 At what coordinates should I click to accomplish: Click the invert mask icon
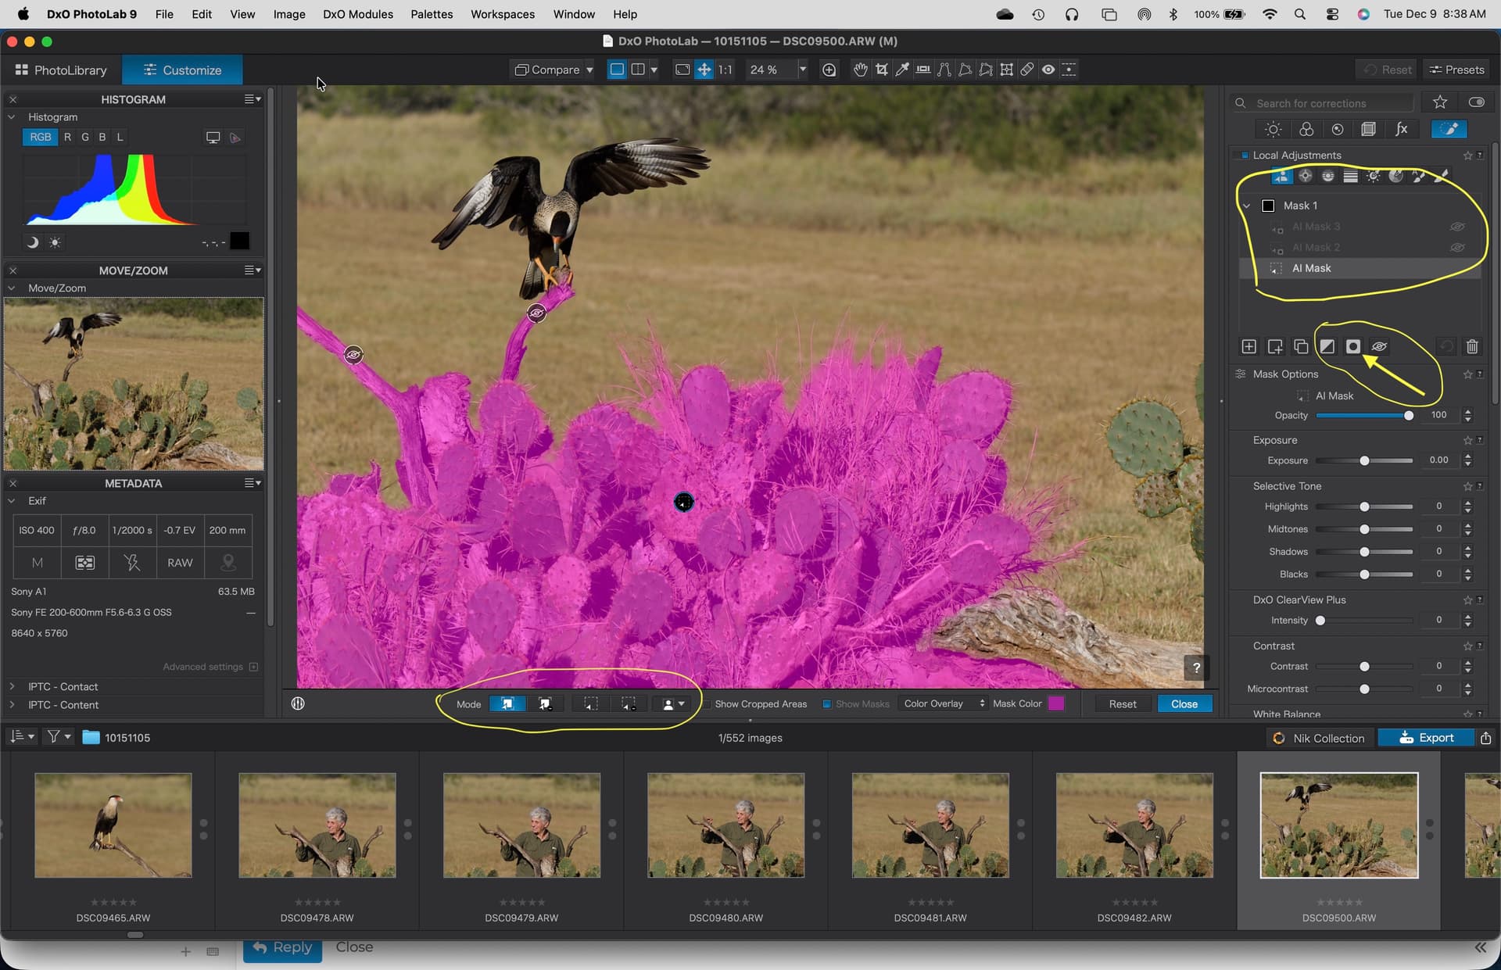1327,346
